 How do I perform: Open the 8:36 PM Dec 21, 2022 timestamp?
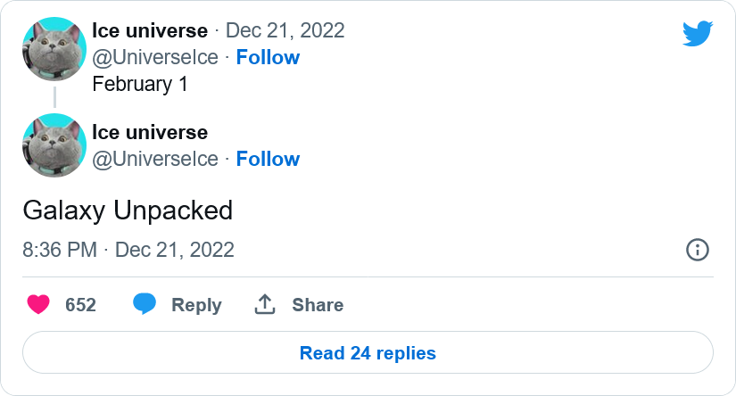[x=128, y=250]
